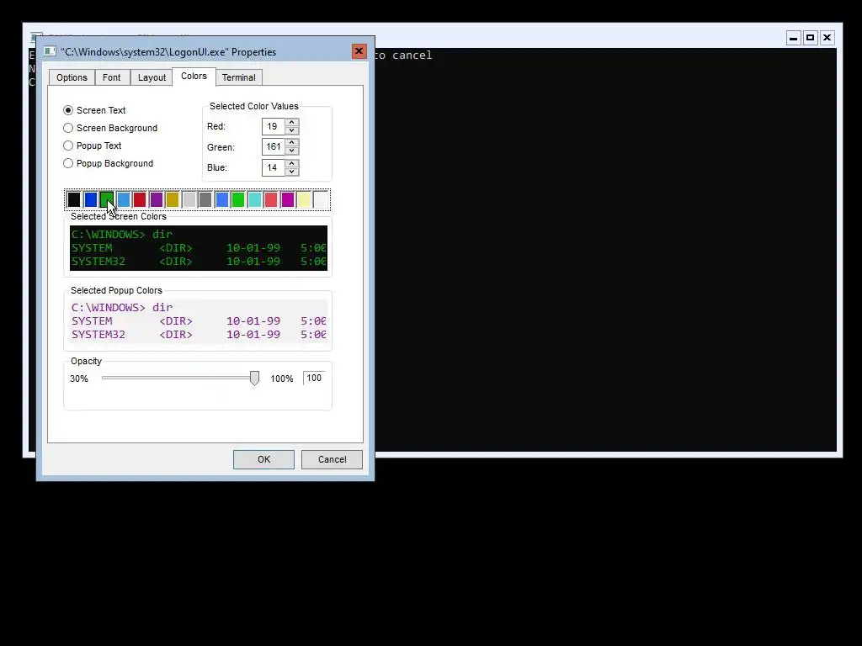Viewport: 862px width, 646px height.
Task: Increase the Red value with up arrow
Action: 292,122
